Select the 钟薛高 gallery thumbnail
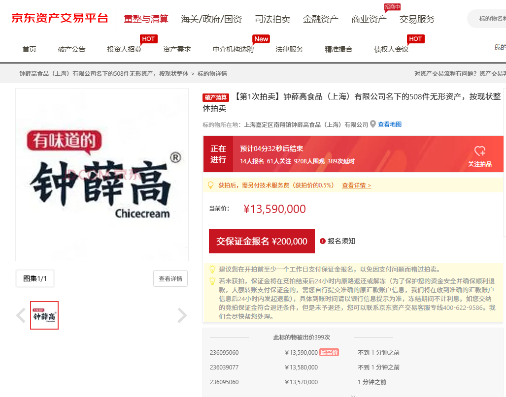The image size is (506, 397). pyautogui.click(x=44, y=315)
